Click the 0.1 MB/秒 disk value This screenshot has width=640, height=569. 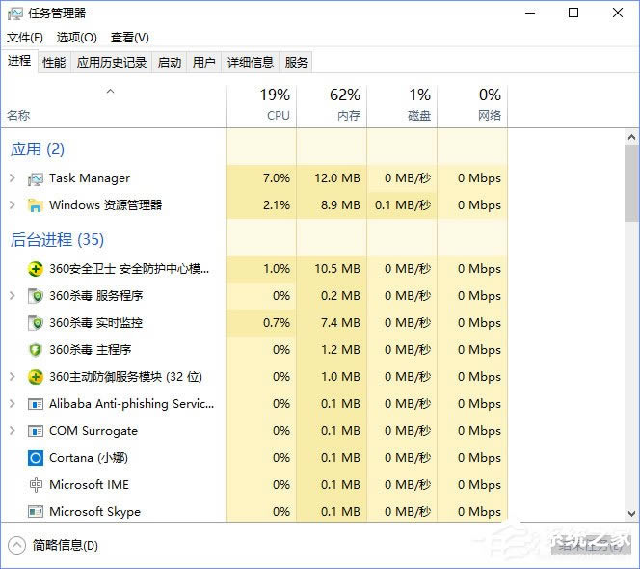coord(403,205)
